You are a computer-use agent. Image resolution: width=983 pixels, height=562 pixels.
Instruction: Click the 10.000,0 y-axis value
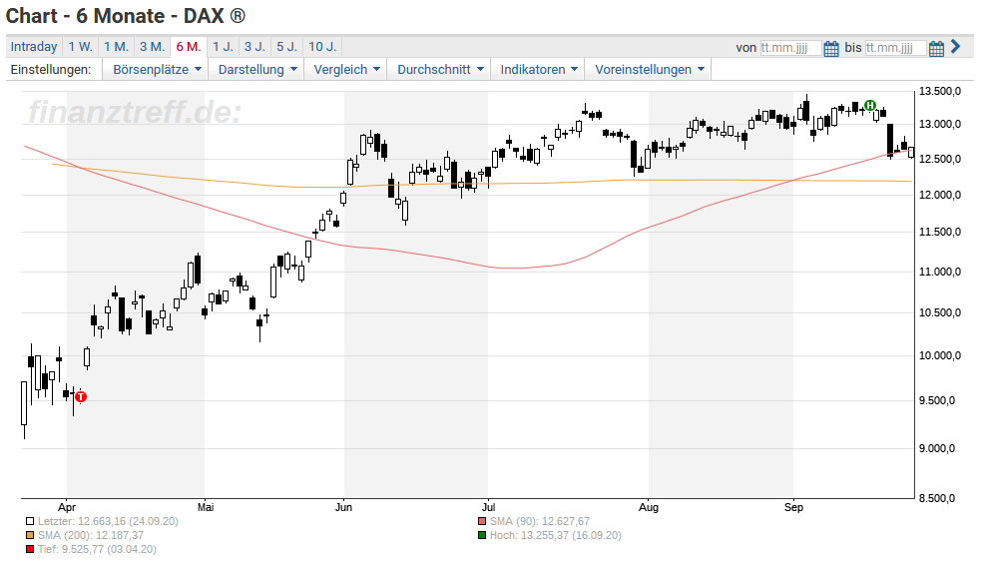point(940,355)
